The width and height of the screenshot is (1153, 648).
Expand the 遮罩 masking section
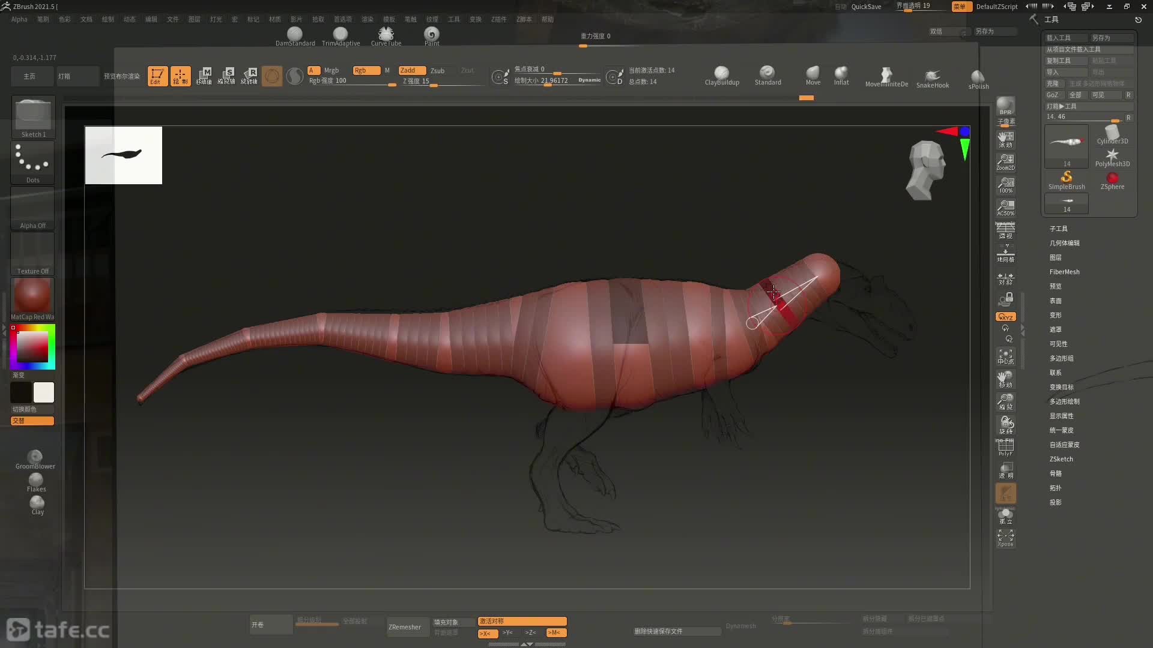point(1055,329)
